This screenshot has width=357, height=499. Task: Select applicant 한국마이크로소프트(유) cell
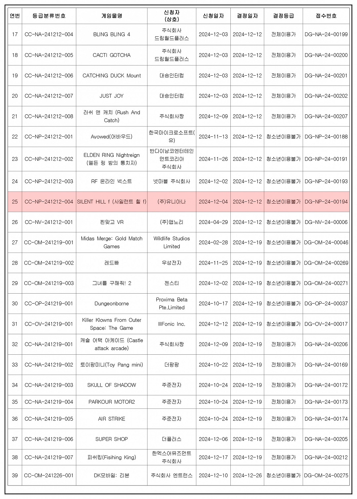click(x=172, y=137)
